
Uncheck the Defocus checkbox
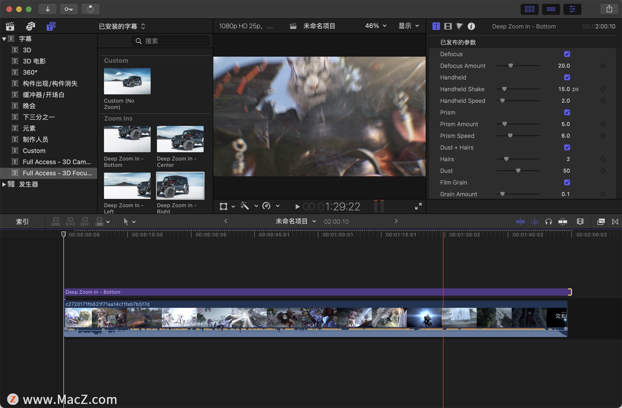point(567,54)
